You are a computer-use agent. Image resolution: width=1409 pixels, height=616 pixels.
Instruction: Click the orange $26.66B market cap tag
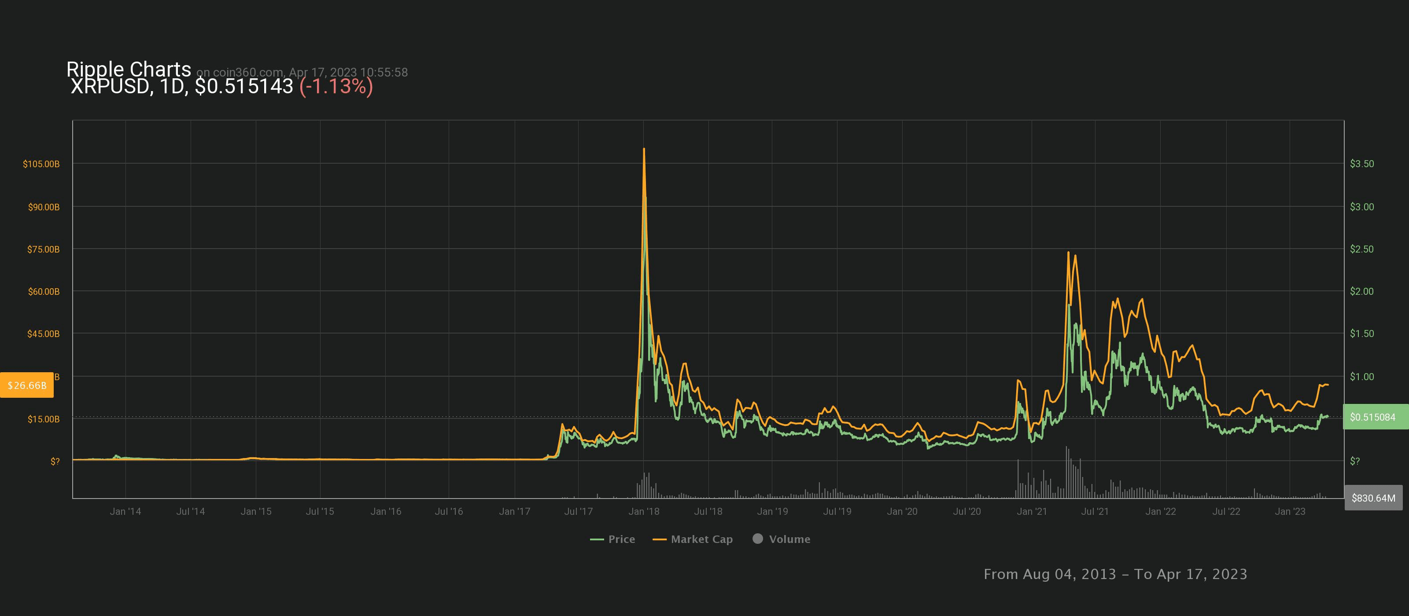27,385
